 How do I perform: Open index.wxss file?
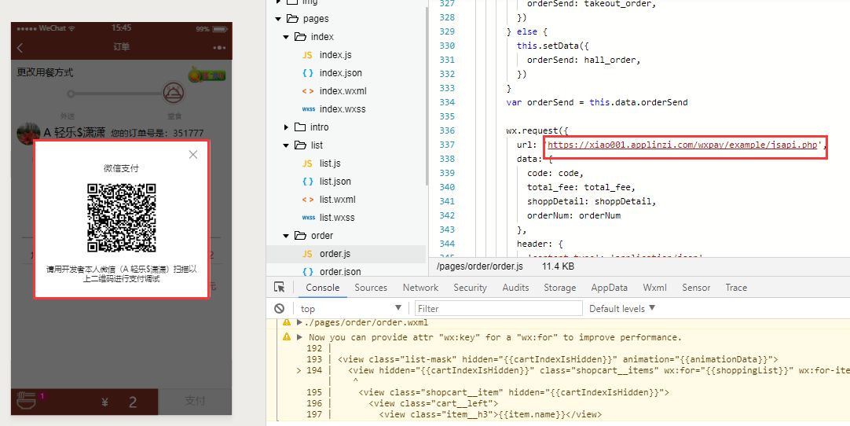click(342, 109)
